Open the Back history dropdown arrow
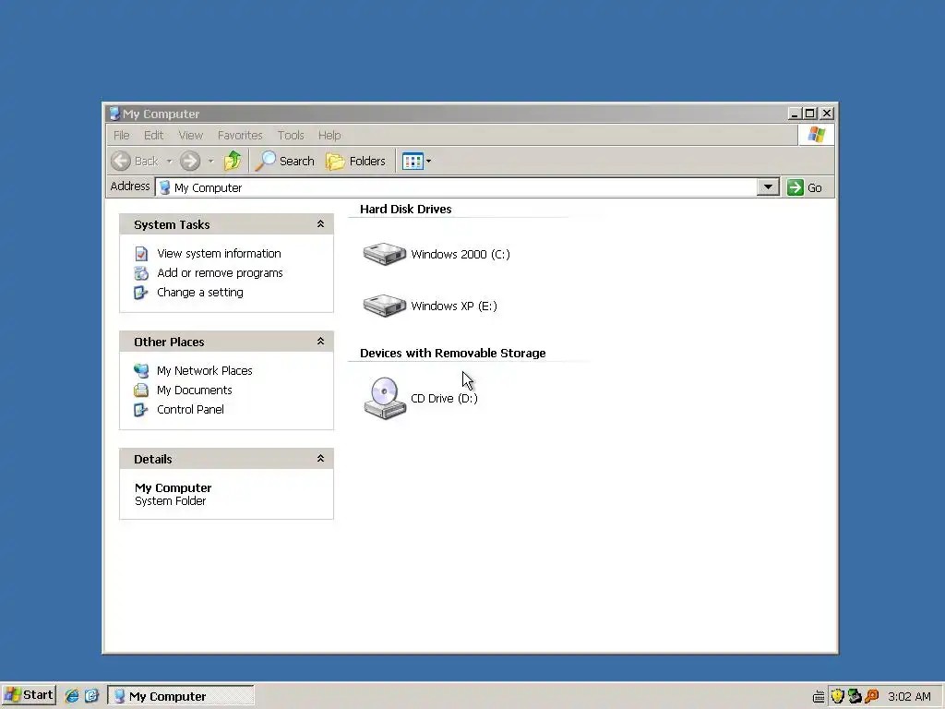Image resolution: width=945 pixels, height=709 pixels. (170, 161)
